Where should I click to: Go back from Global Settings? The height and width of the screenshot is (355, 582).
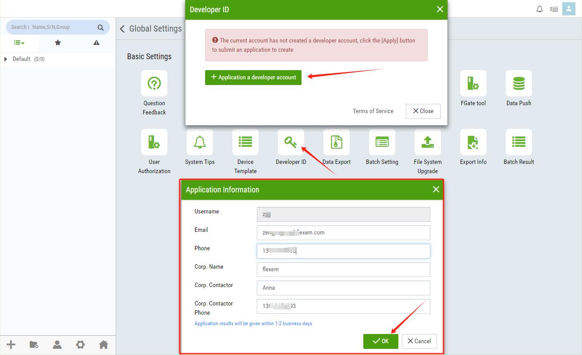tap(122, 29)
